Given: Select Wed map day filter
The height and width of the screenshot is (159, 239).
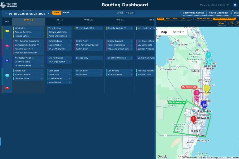Looking at the screenshot, I should (175, 18).
